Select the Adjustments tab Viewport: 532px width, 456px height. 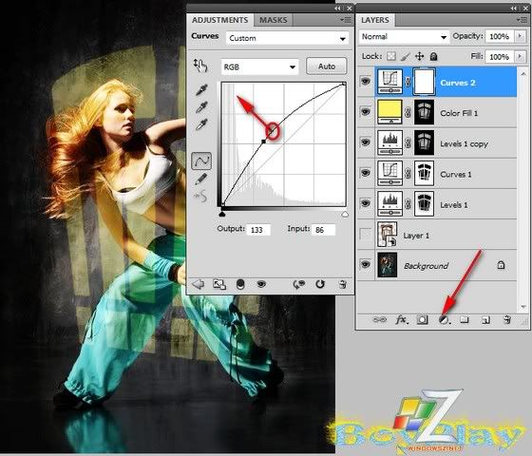[219, 20]
